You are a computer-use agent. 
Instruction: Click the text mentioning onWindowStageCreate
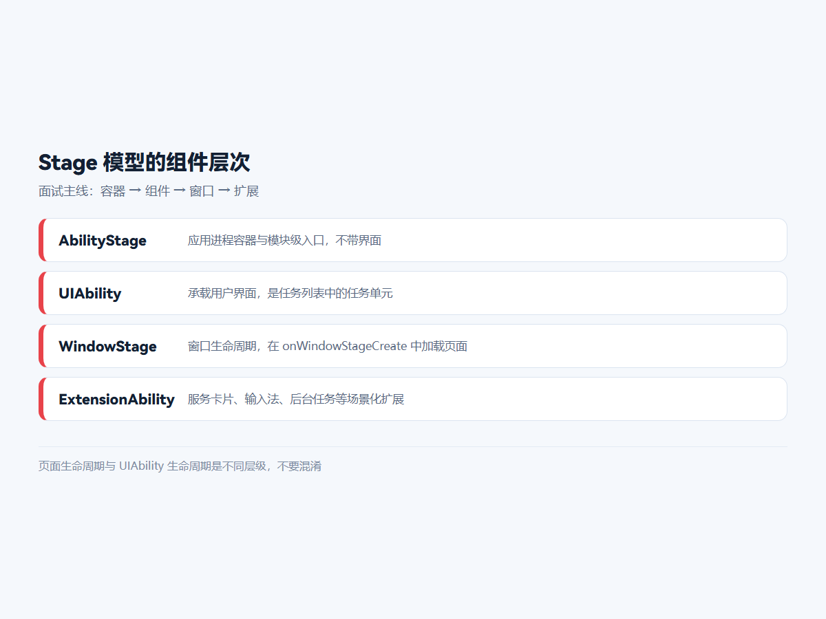coord(328,347)
